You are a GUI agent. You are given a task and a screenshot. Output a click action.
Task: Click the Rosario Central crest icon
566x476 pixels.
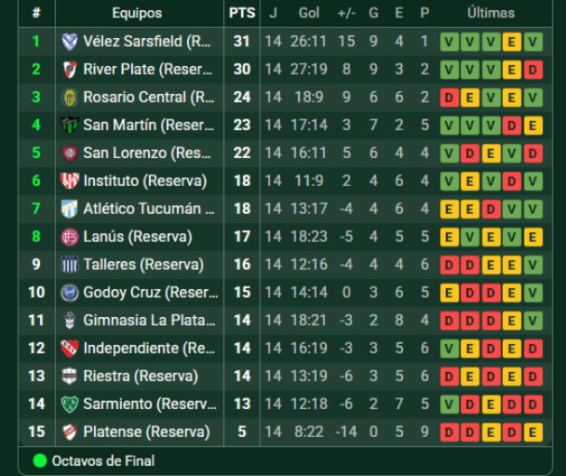click(69, 98)
